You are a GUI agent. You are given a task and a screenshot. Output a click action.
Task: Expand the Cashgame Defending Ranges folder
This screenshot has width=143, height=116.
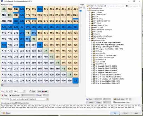(x=90, y=36)
